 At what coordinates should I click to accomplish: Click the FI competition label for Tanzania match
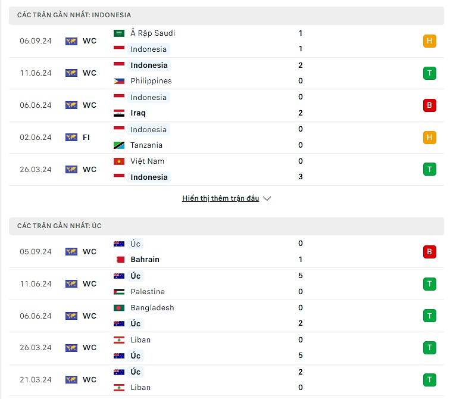[x=86, y=138]
